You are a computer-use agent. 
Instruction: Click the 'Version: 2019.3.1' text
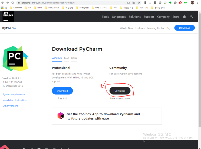[x=12, y=78]
